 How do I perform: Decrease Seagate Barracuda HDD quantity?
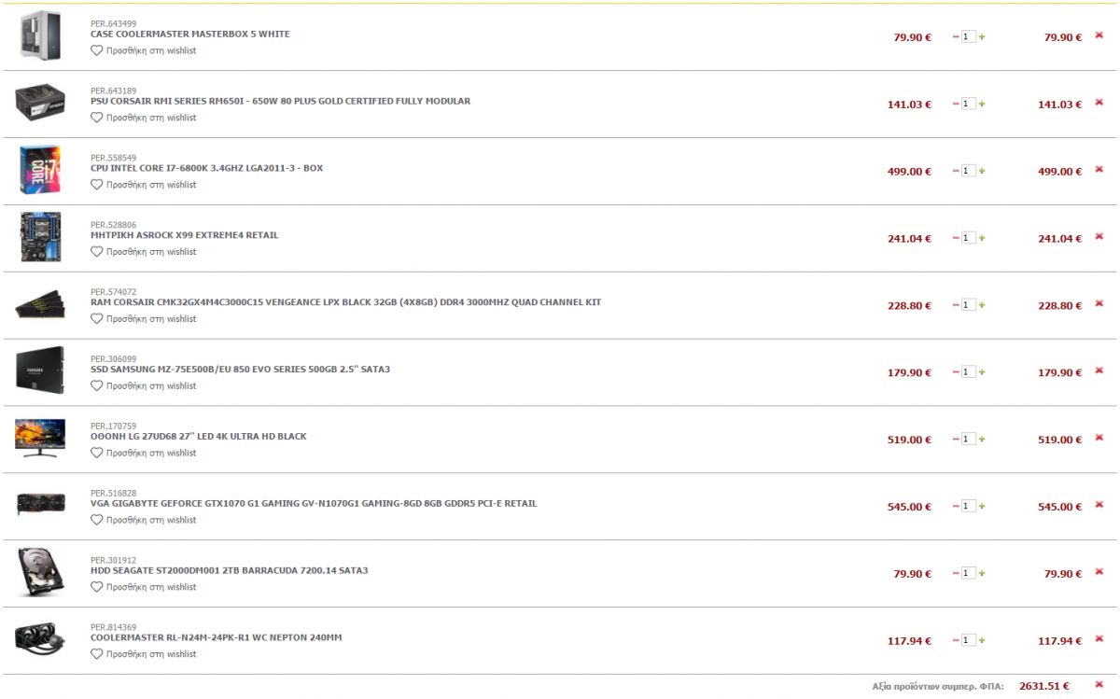pyautogui.click(x=956, y=574)
